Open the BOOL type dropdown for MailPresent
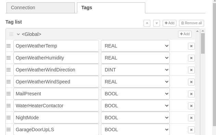The image size is (216, 135). coord(135,94)
